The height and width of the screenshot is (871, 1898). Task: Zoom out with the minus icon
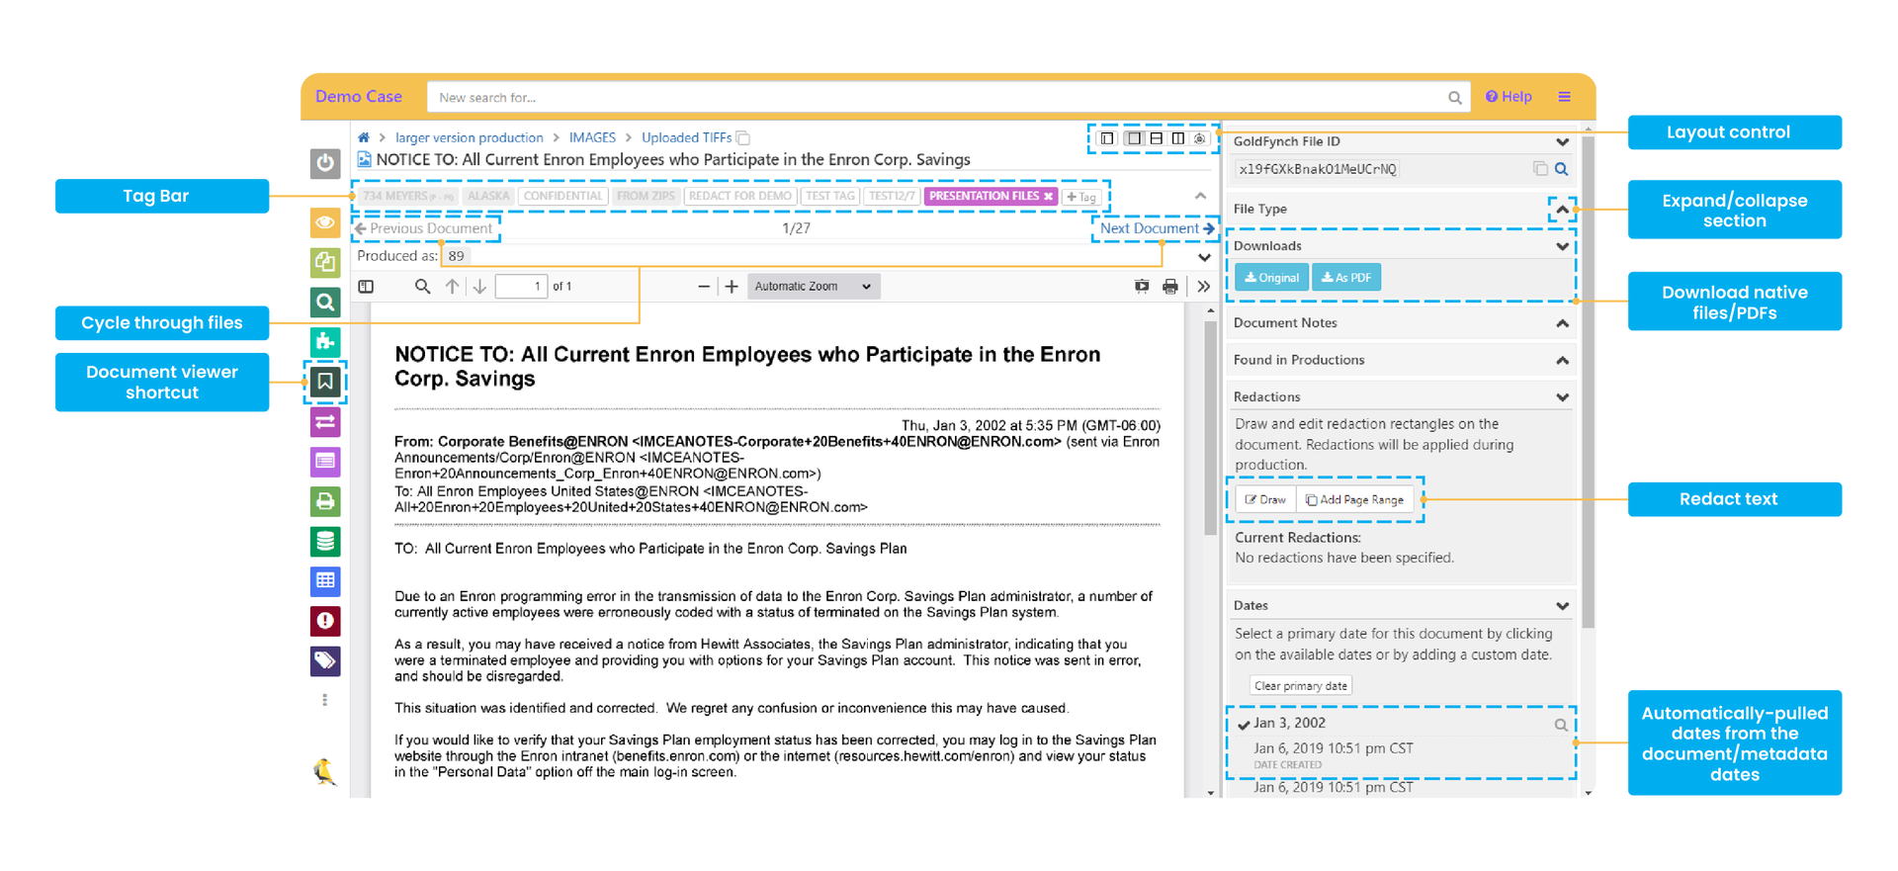(x=704, y=287)
